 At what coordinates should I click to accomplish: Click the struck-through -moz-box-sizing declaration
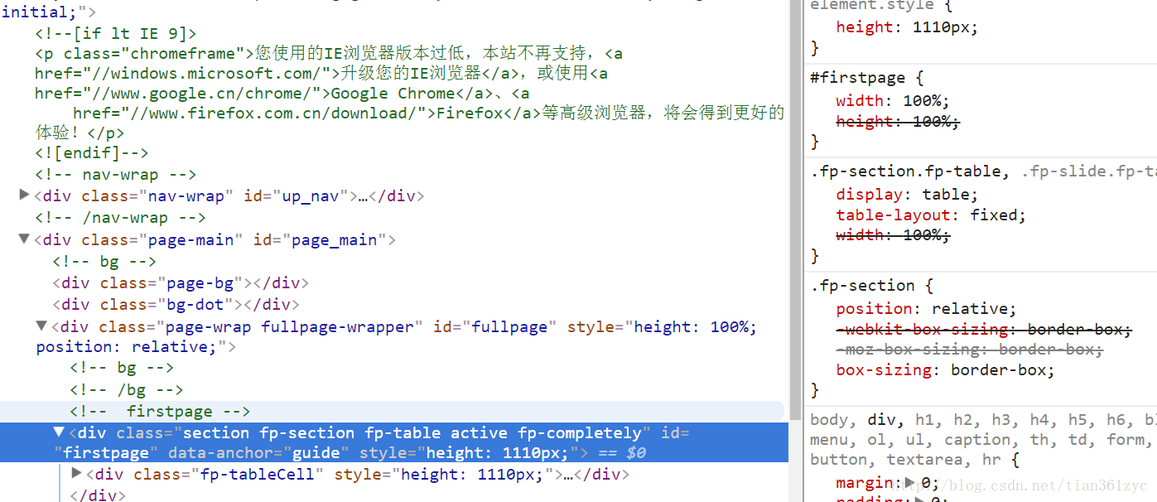tap(970, 350)
